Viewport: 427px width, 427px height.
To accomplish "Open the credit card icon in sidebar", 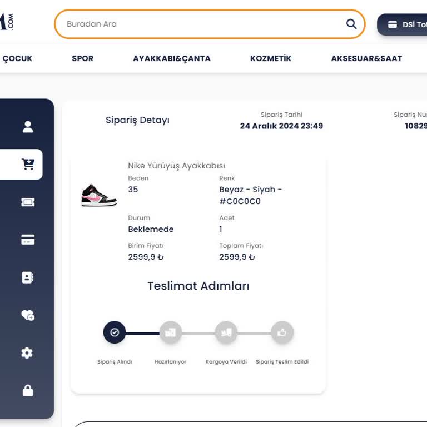I will coord(28,240).
